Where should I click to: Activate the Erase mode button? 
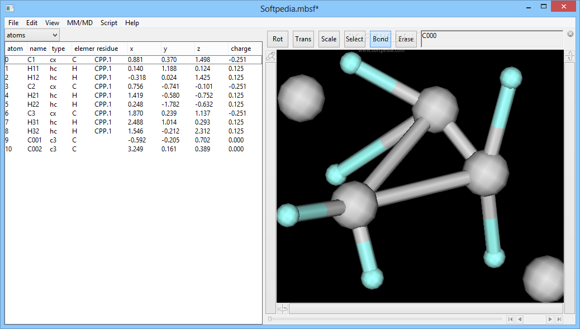[x=406, y=39]
